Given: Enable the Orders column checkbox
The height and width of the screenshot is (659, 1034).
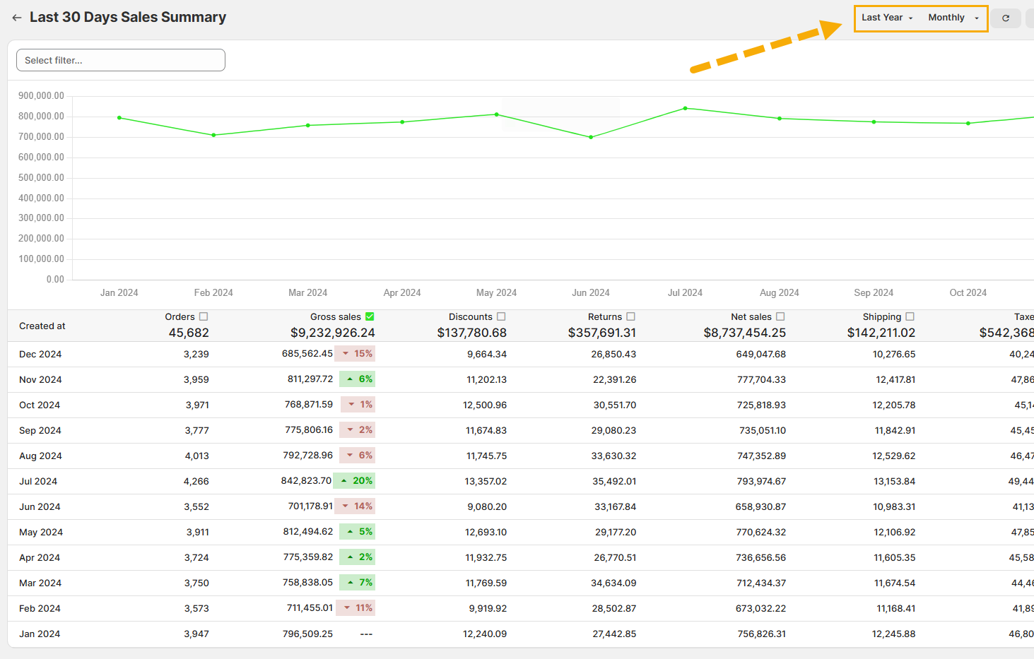Looking at the screenshot, I should (204, 317).
